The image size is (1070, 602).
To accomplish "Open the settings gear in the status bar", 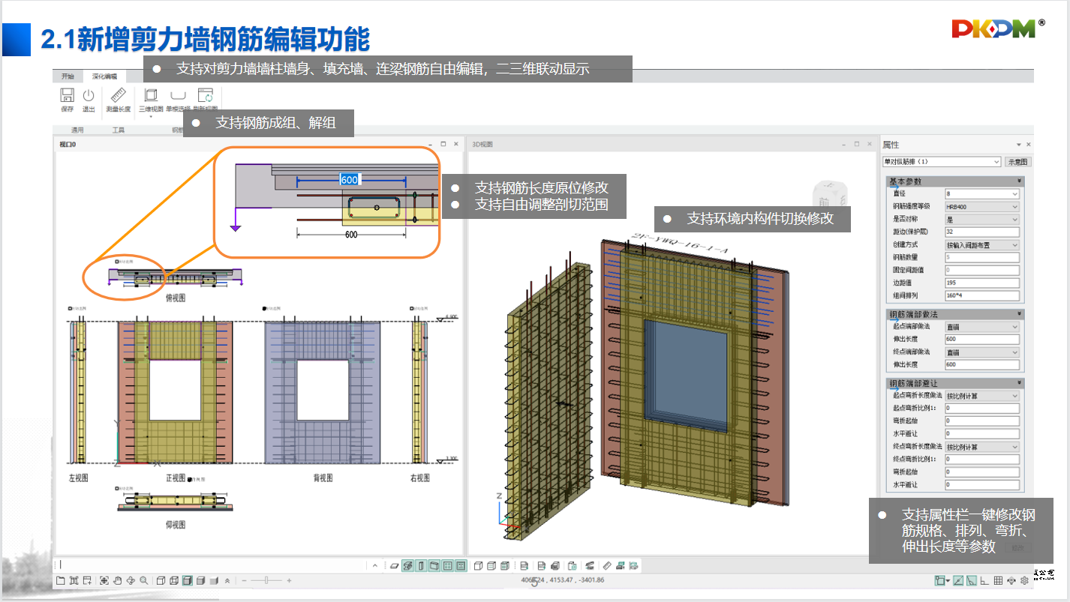I will pyautogui.click(x=1024, y=580).
